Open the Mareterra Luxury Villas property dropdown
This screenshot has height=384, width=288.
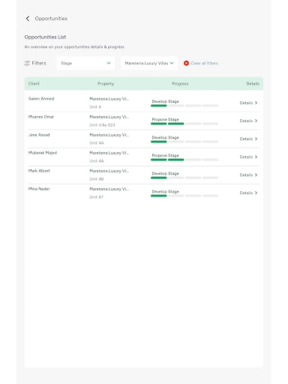click(x=149, y=63)
